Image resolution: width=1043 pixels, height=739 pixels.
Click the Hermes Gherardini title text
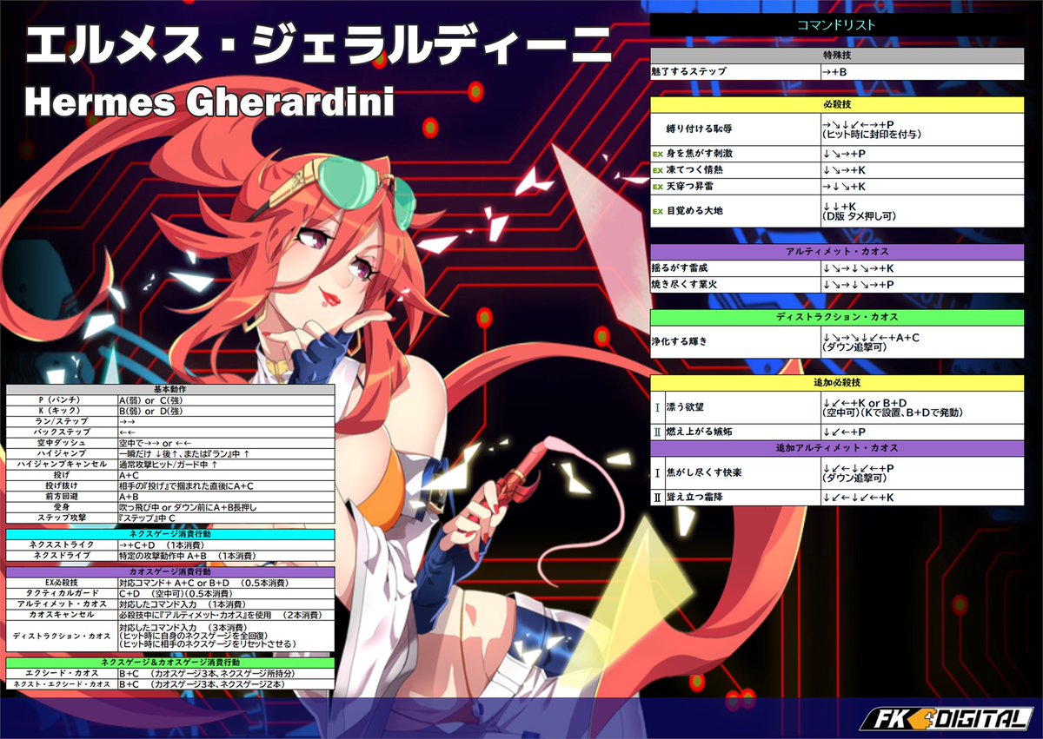209,103
